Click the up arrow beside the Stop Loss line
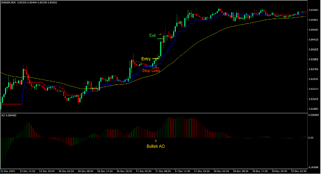The image size is (321, 174). pyautogui.click(x=156, y=66)
